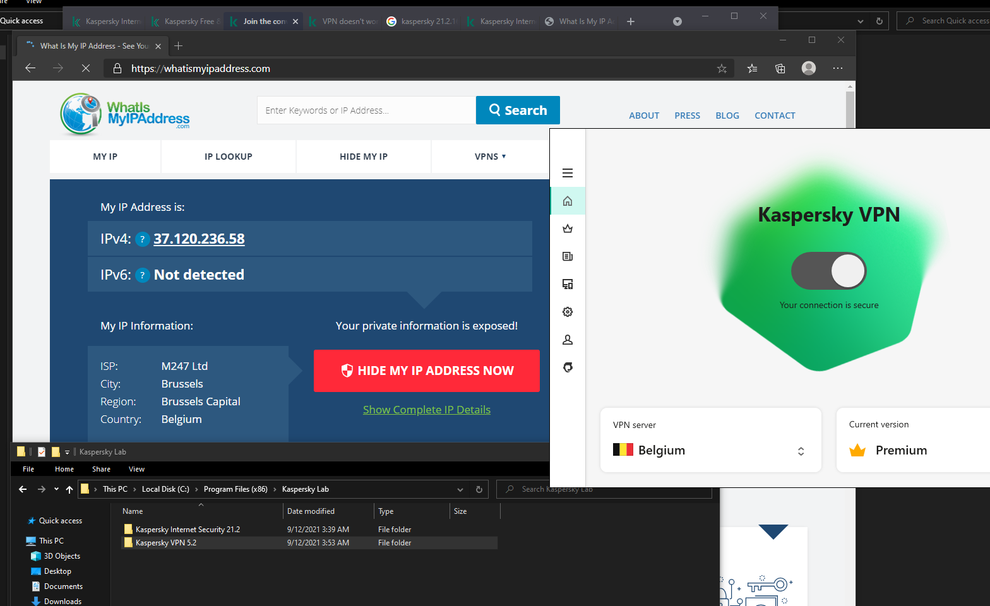Open new tab in background browser

coord(630,21)
